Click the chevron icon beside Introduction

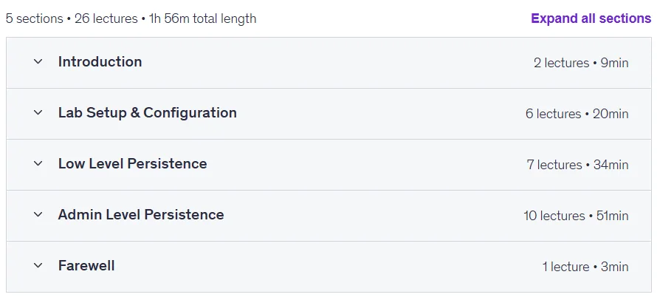[38, 61]
